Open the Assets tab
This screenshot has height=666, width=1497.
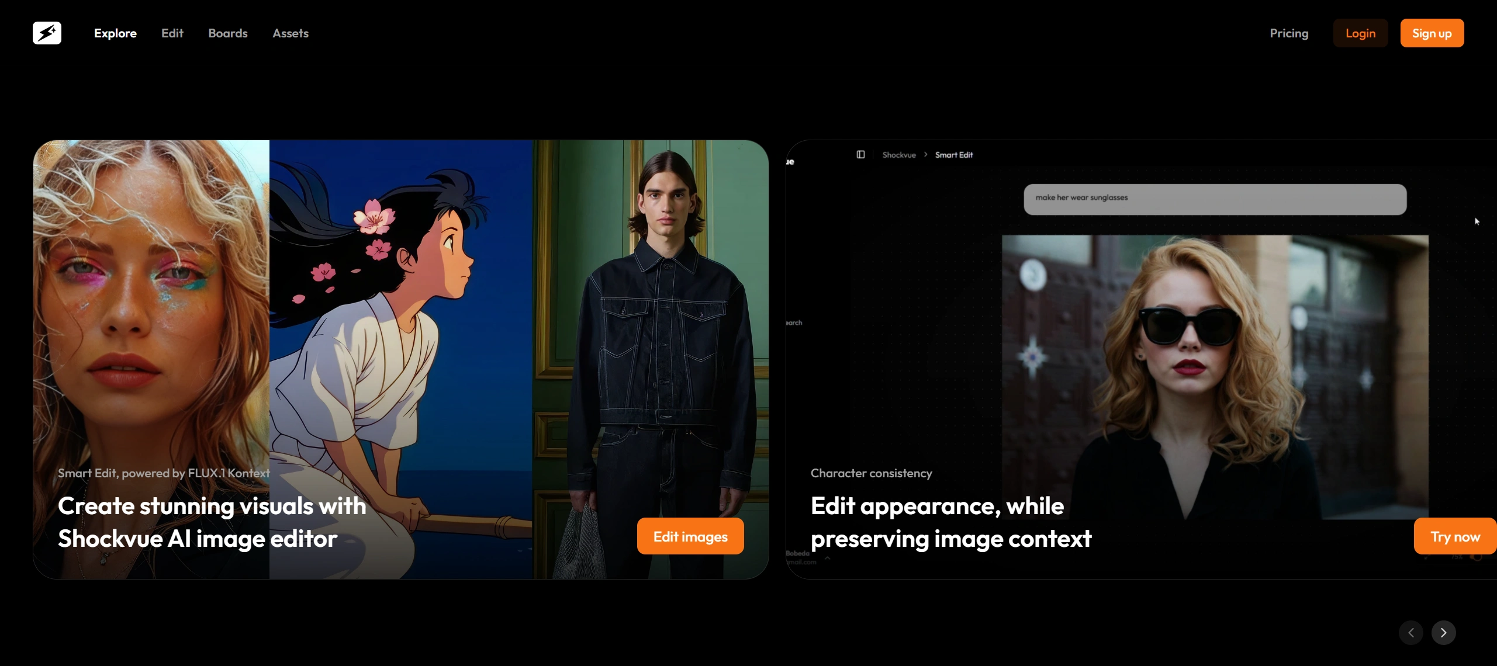click(x=290, y=33)
